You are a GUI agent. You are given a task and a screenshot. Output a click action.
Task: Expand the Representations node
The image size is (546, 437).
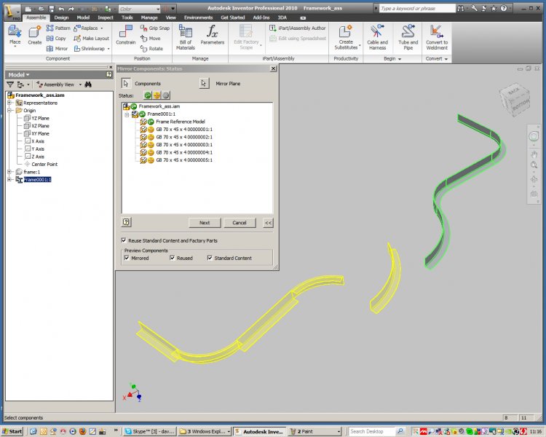click(9, 103)
